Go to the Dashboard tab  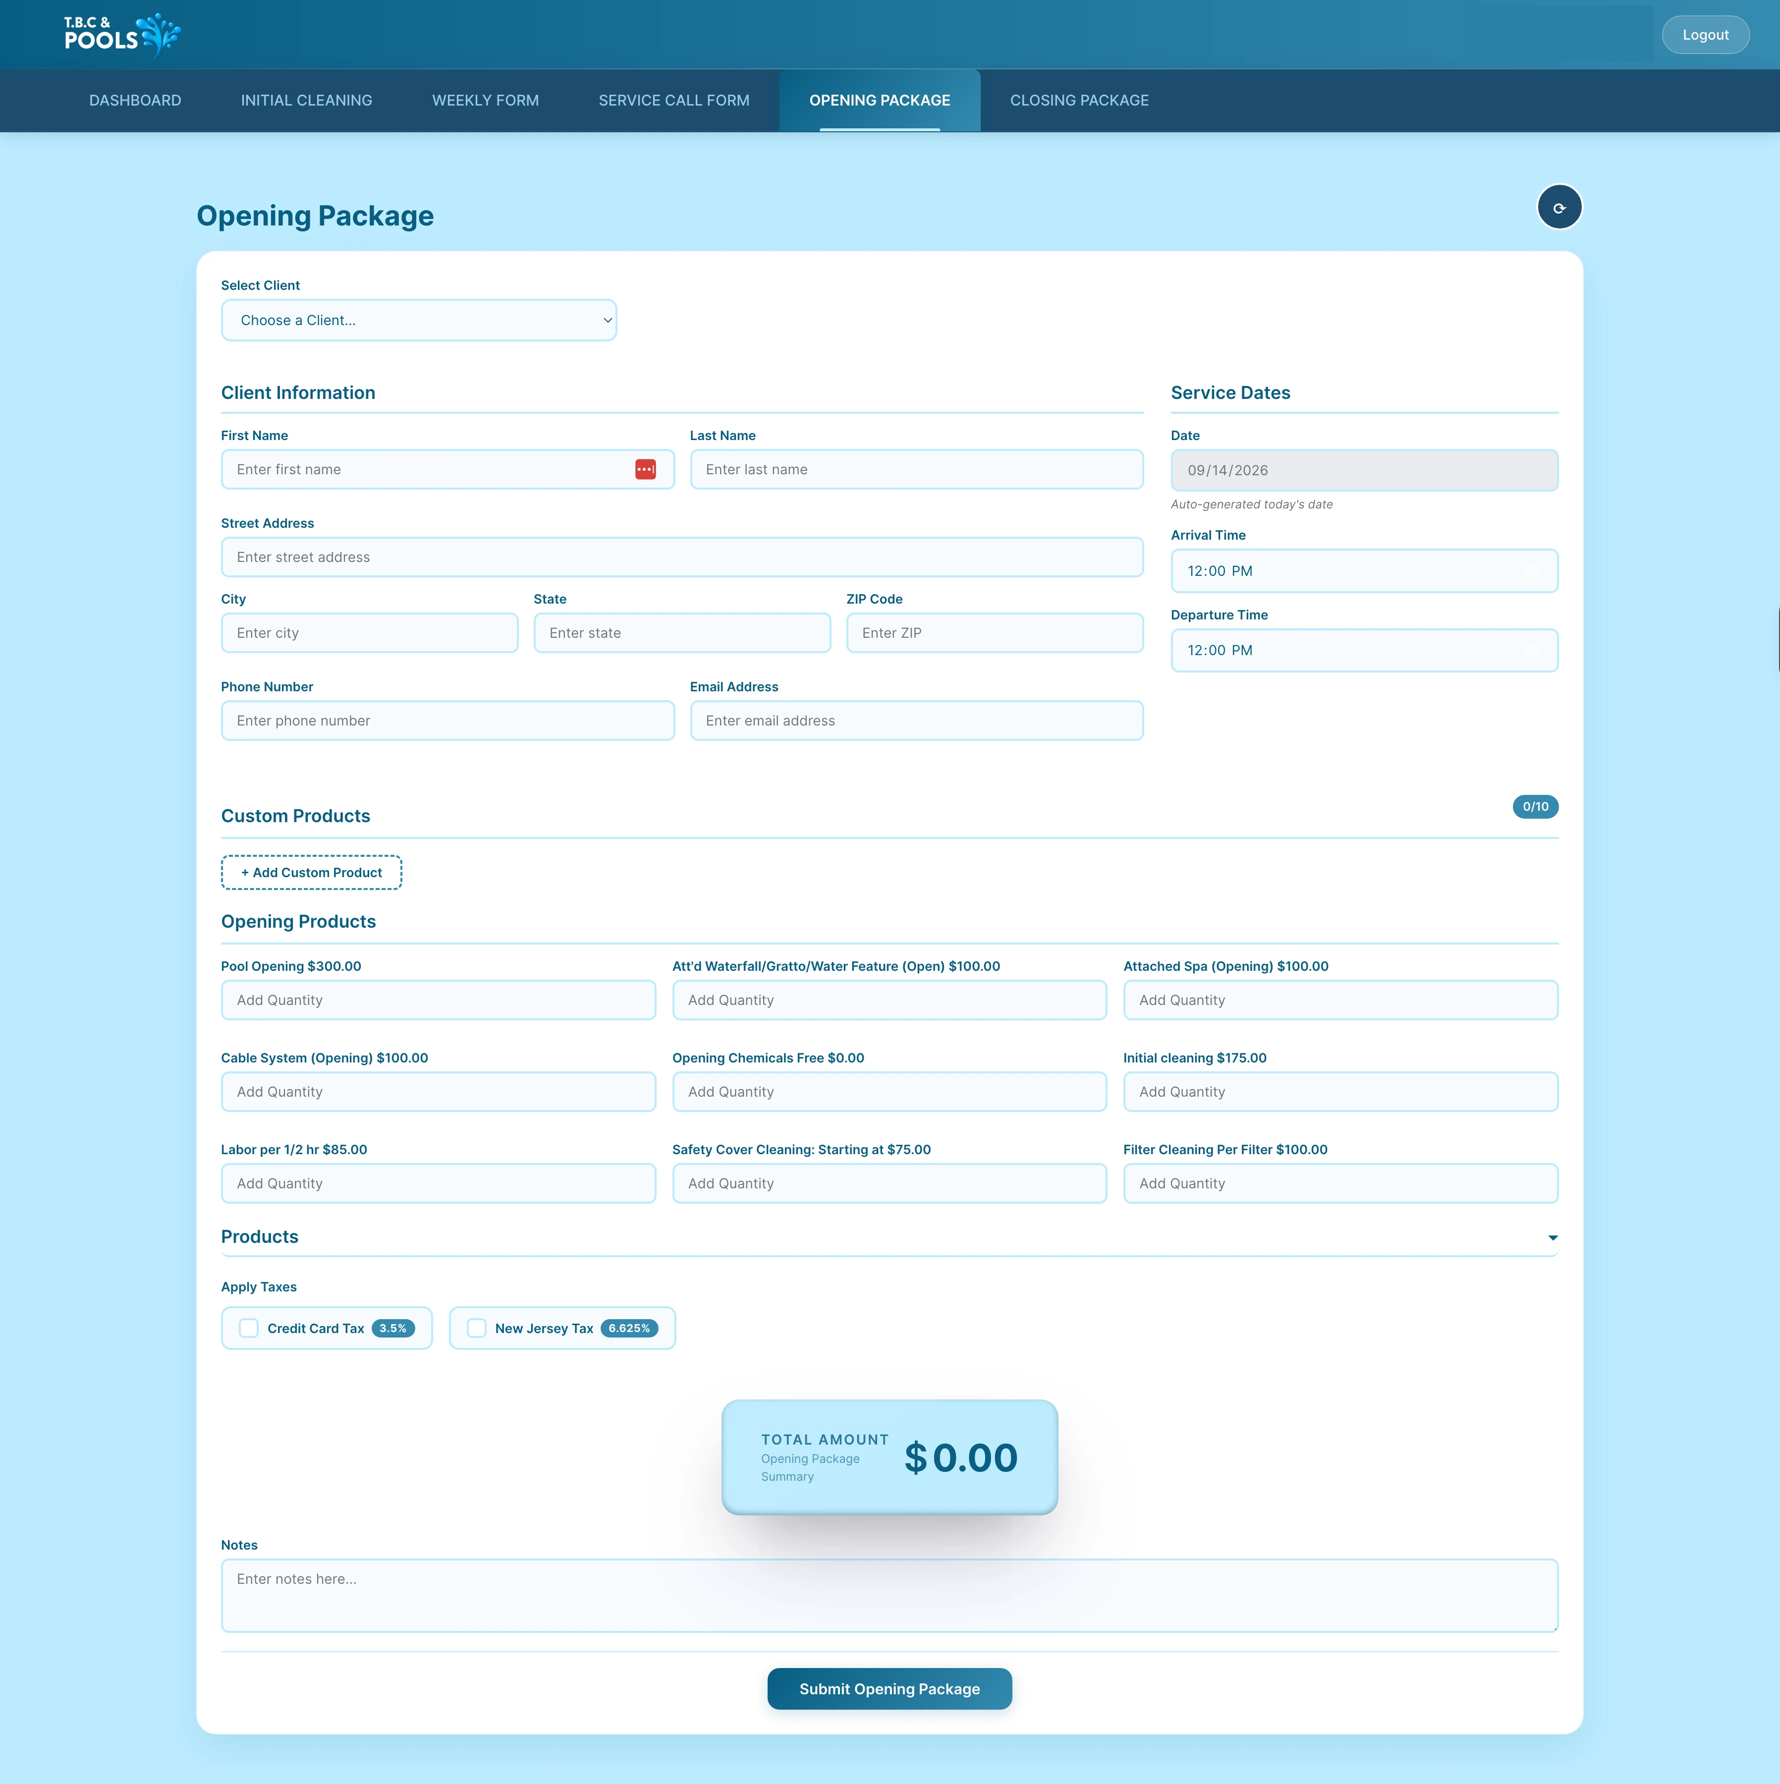tap(135, 100)
